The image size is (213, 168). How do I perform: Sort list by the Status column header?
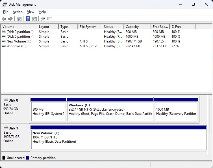pyautogui.click(x=112, y=27)
